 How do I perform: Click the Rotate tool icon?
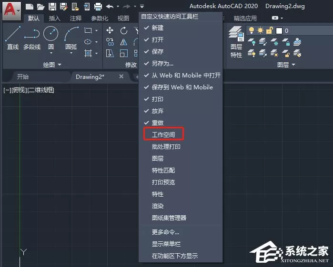click(123, 31)
